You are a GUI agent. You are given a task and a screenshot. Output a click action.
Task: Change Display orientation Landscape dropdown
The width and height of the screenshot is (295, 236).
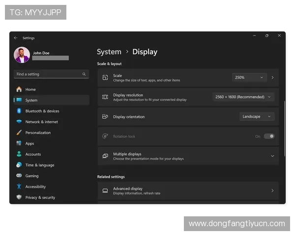tap(257, 117)
